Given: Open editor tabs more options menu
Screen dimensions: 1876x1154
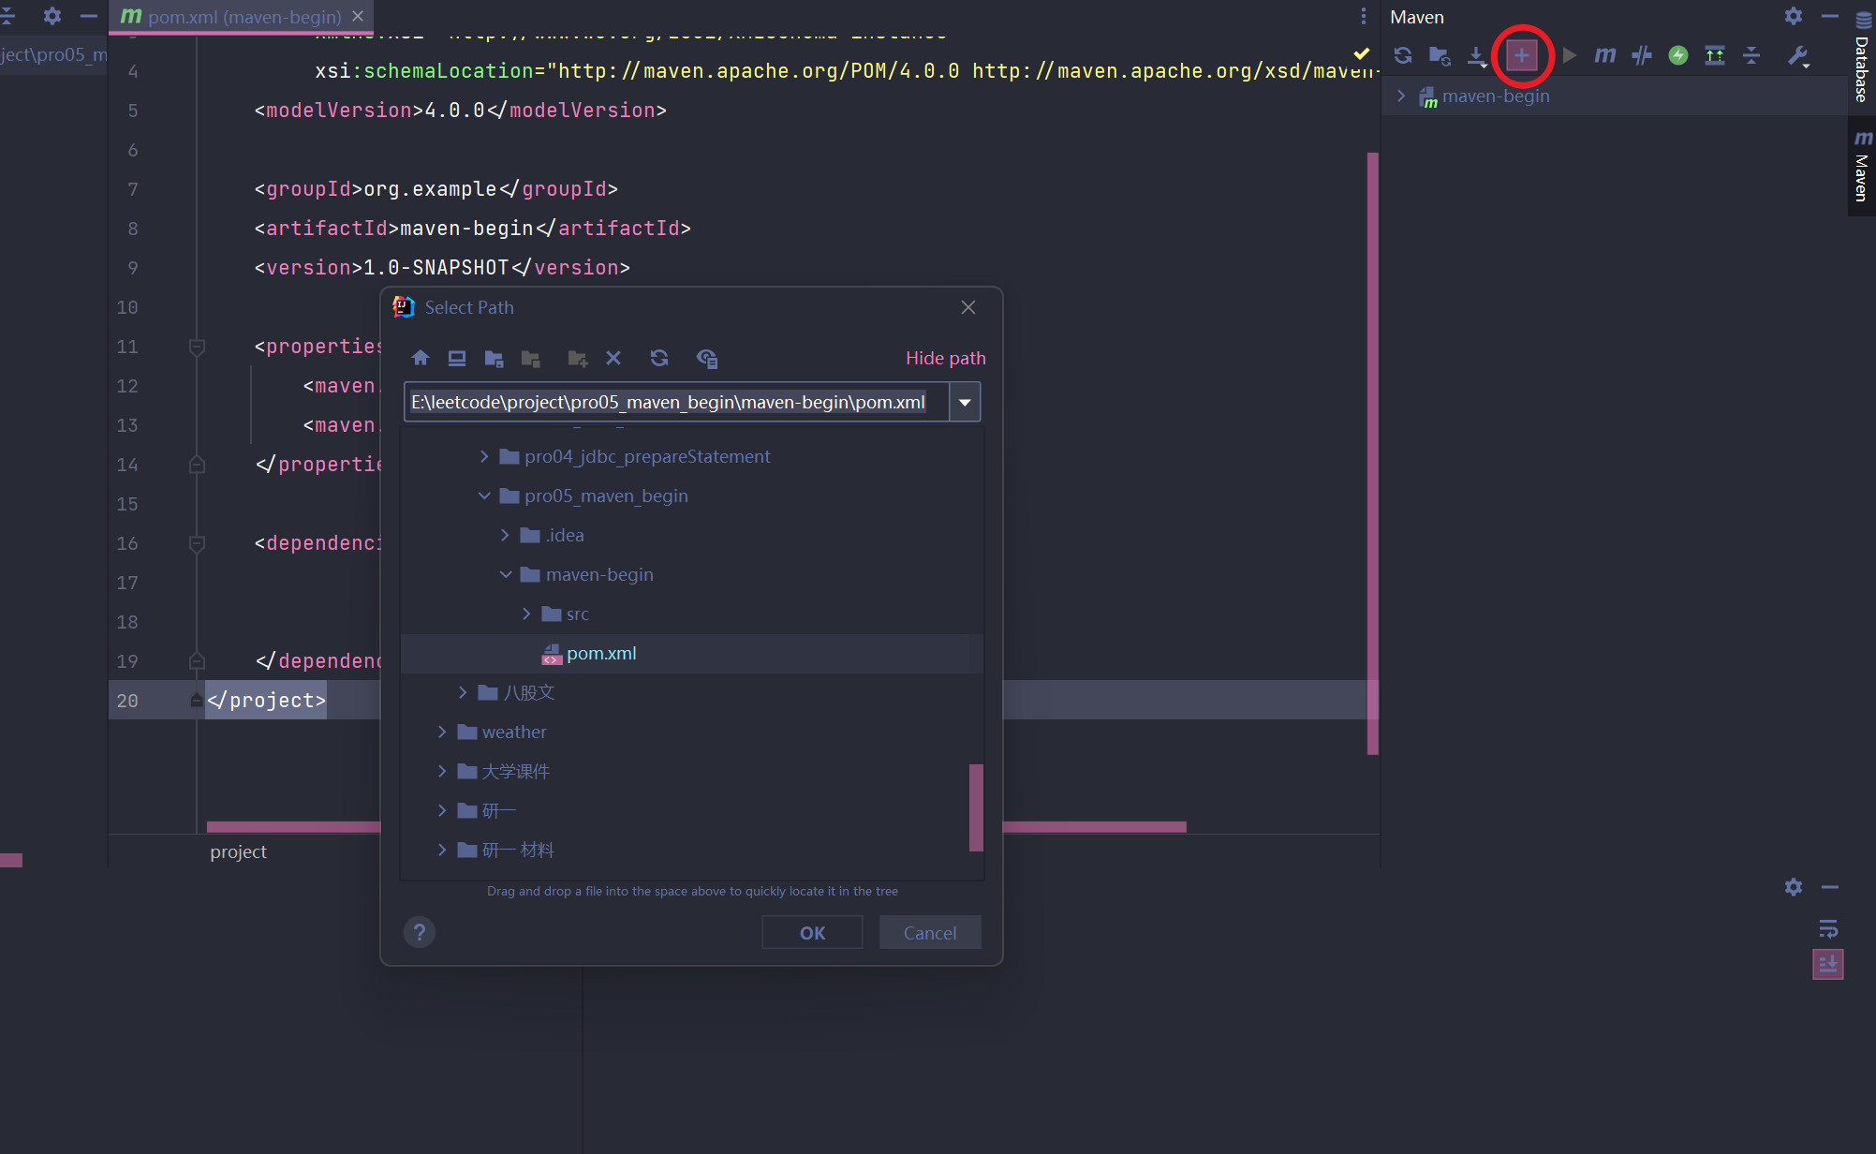Looking at the screenshot, I should (1364, 16).
